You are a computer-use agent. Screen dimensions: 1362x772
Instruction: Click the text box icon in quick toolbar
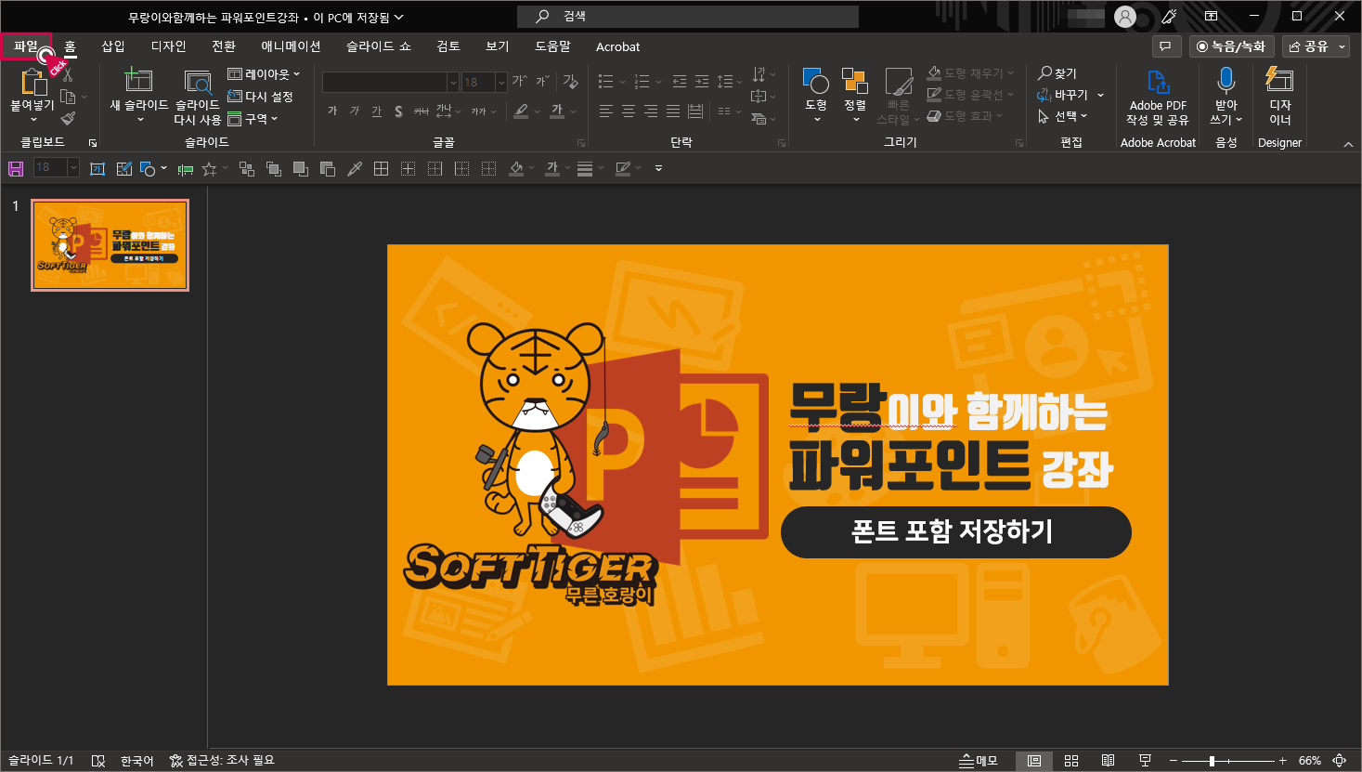pos(97,168)
